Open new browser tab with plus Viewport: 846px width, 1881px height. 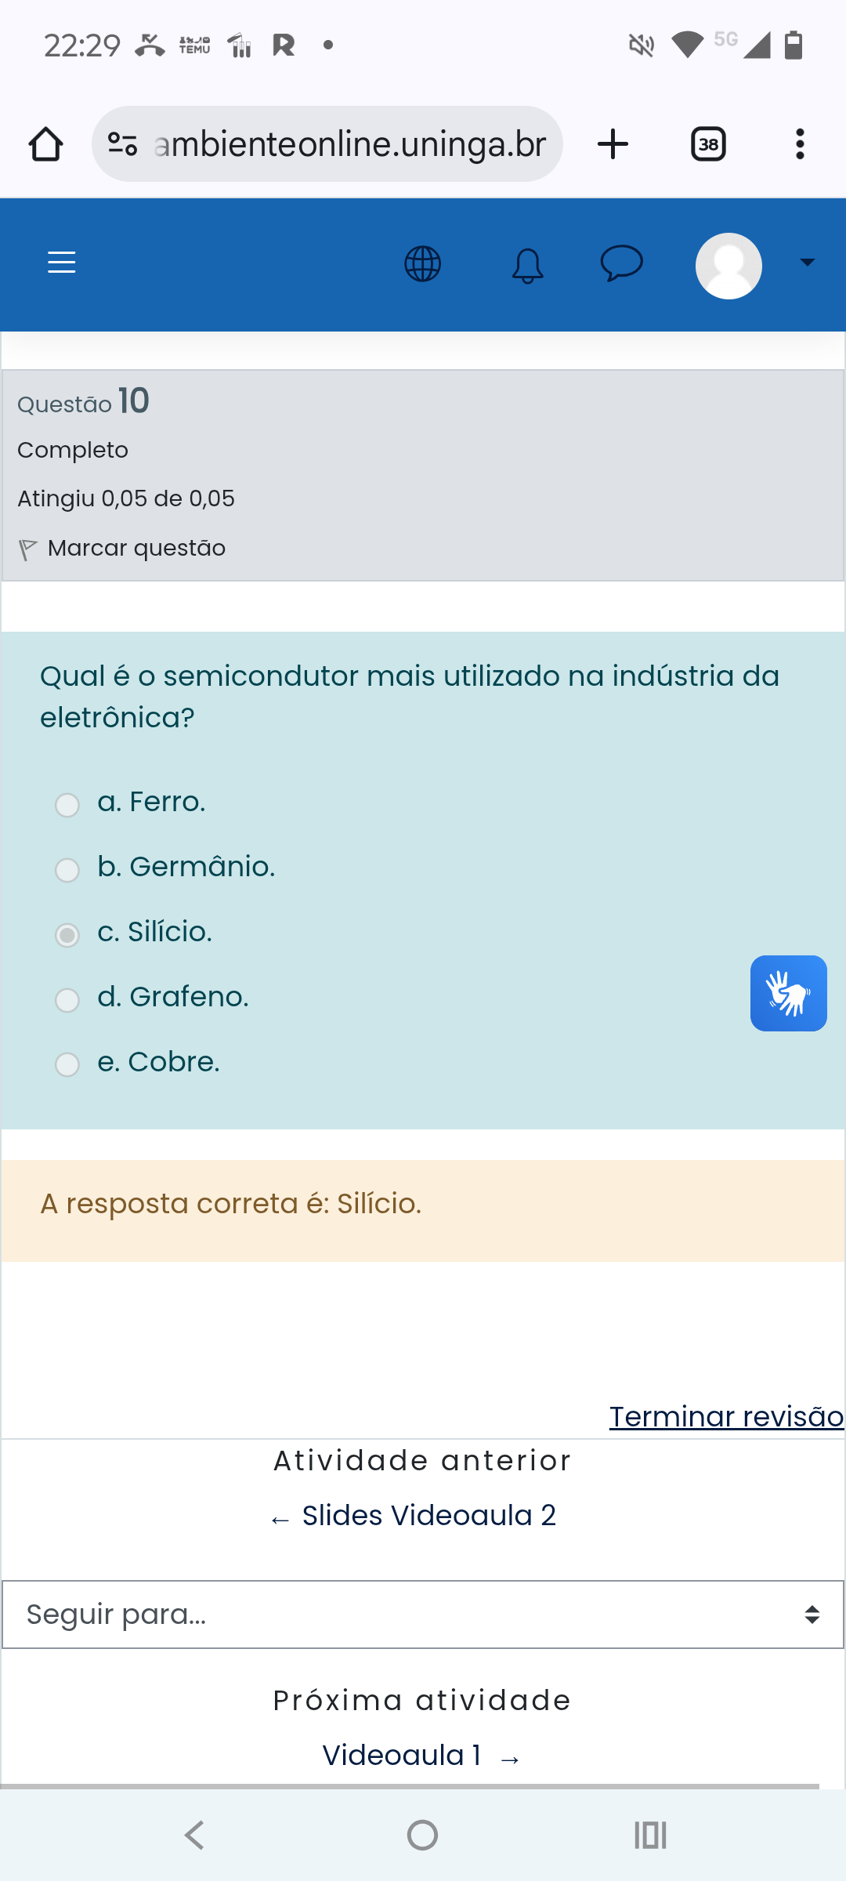coord(613,144)
